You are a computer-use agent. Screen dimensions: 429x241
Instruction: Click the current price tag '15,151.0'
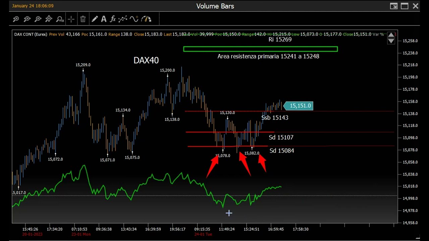click(298, 106)
